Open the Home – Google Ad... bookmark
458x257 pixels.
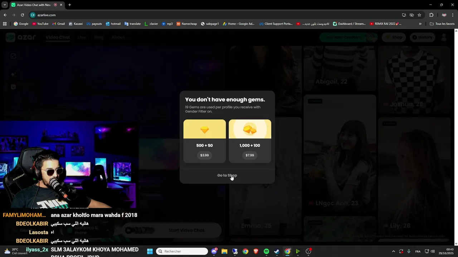point(238,24)
